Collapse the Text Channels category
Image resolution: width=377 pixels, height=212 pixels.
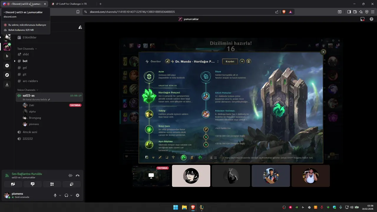[27, 49]
